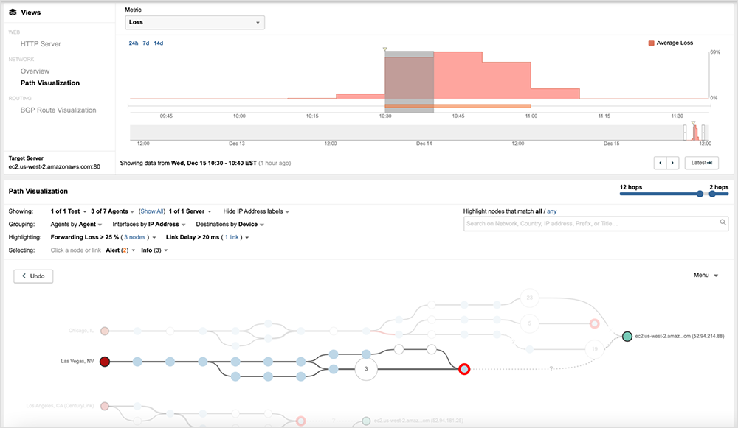
Task: Select the red-ringed forwarding loss node
Action: (x=463, y=369)
